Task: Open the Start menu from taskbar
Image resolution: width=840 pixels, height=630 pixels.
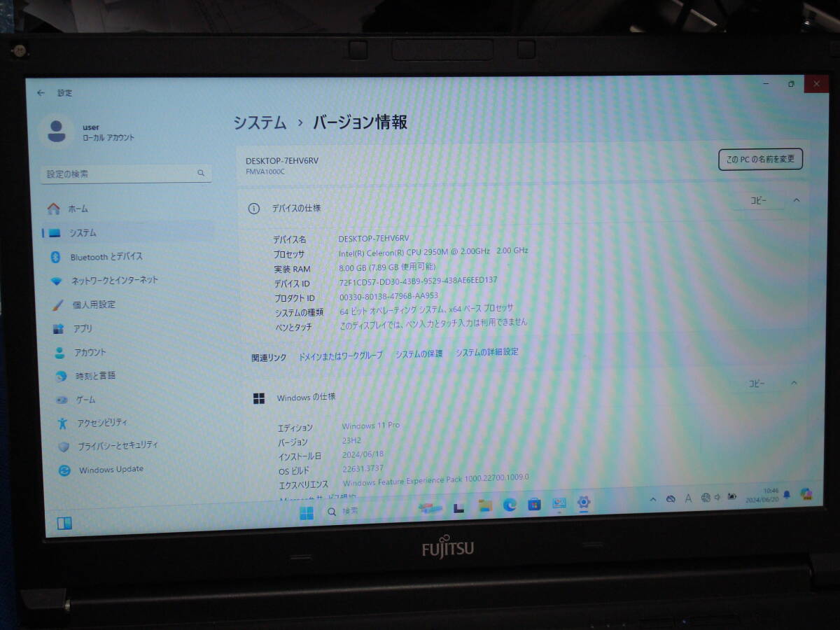Action: pos(307,512)
